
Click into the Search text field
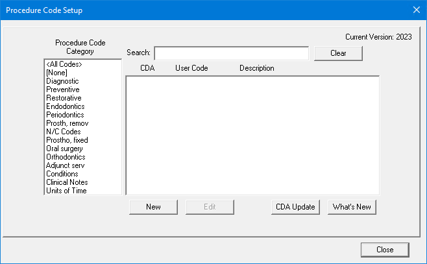231,53
